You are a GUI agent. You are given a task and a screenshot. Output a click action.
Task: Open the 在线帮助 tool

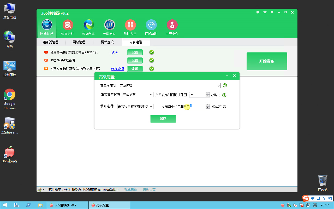pyautogui.click(x=151, y=27)
